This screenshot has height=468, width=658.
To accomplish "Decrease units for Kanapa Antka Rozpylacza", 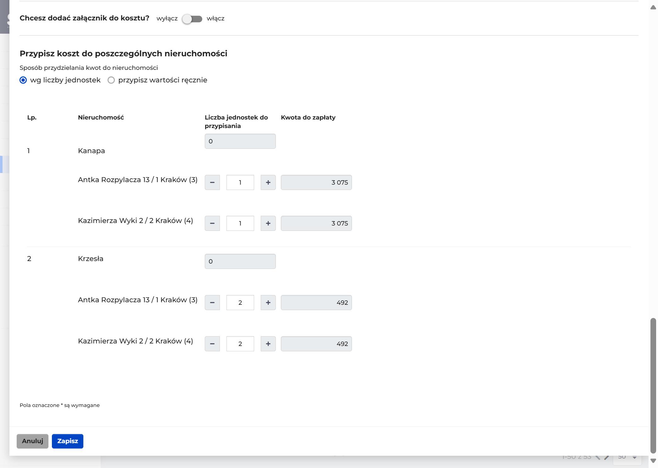I will click(x=212, y=182).
